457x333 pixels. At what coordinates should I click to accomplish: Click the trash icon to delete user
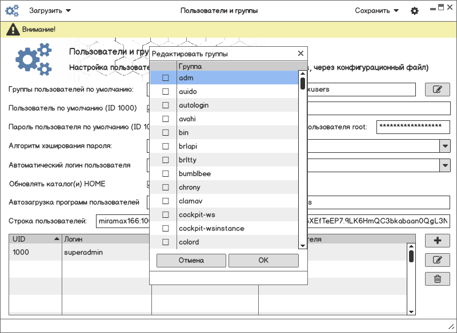pyautogui.click(x=438, y=279)
